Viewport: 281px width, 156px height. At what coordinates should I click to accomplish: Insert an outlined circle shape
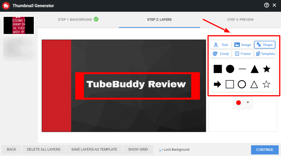(242, 84)
